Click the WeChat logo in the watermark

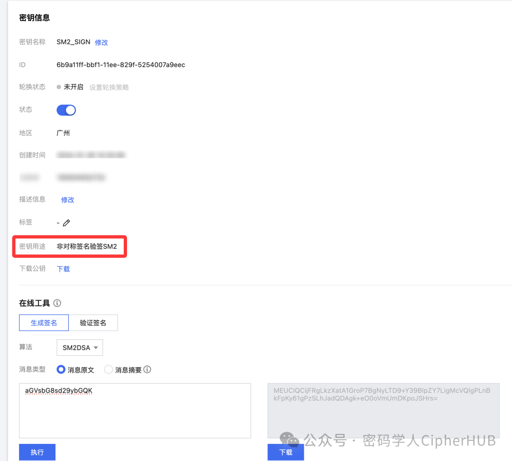(290, 441)
